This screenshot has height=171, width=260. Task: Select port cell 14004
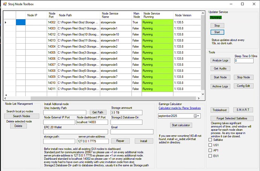[52, 47]
